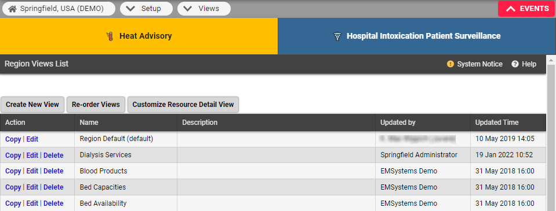Screen dimensions: 556x211
Task: Edit the Blood Products view
Action: click(x=32, y=171)
